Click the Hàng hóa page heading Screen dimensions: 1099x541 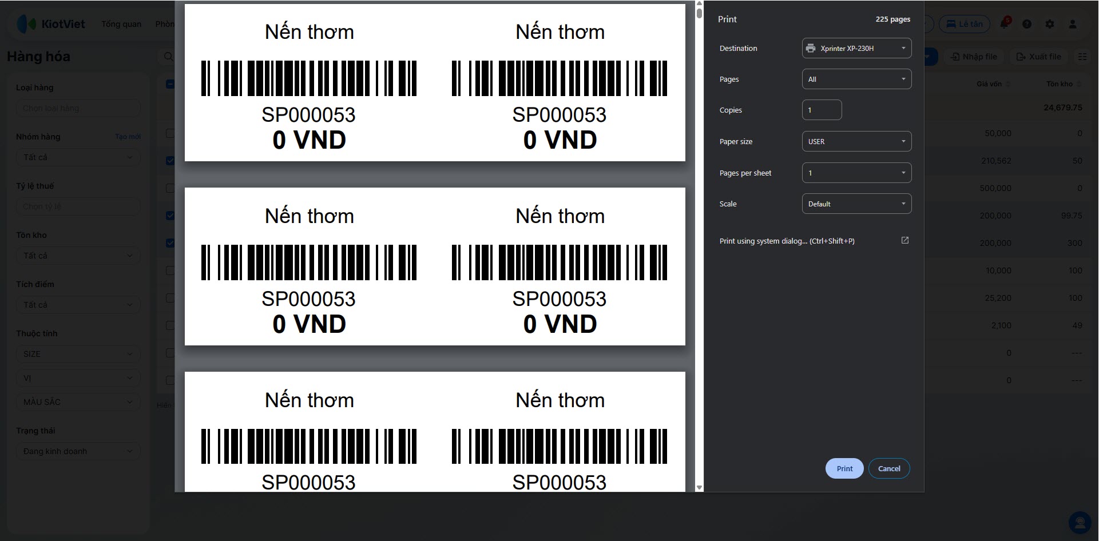click(38, 57)
